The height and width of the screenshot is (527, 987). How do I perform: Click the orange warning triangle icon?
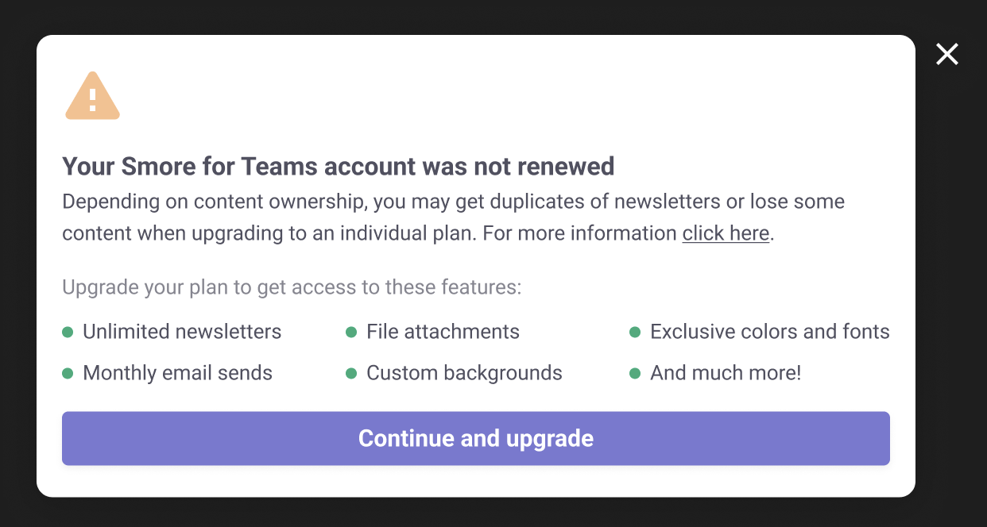92,98
